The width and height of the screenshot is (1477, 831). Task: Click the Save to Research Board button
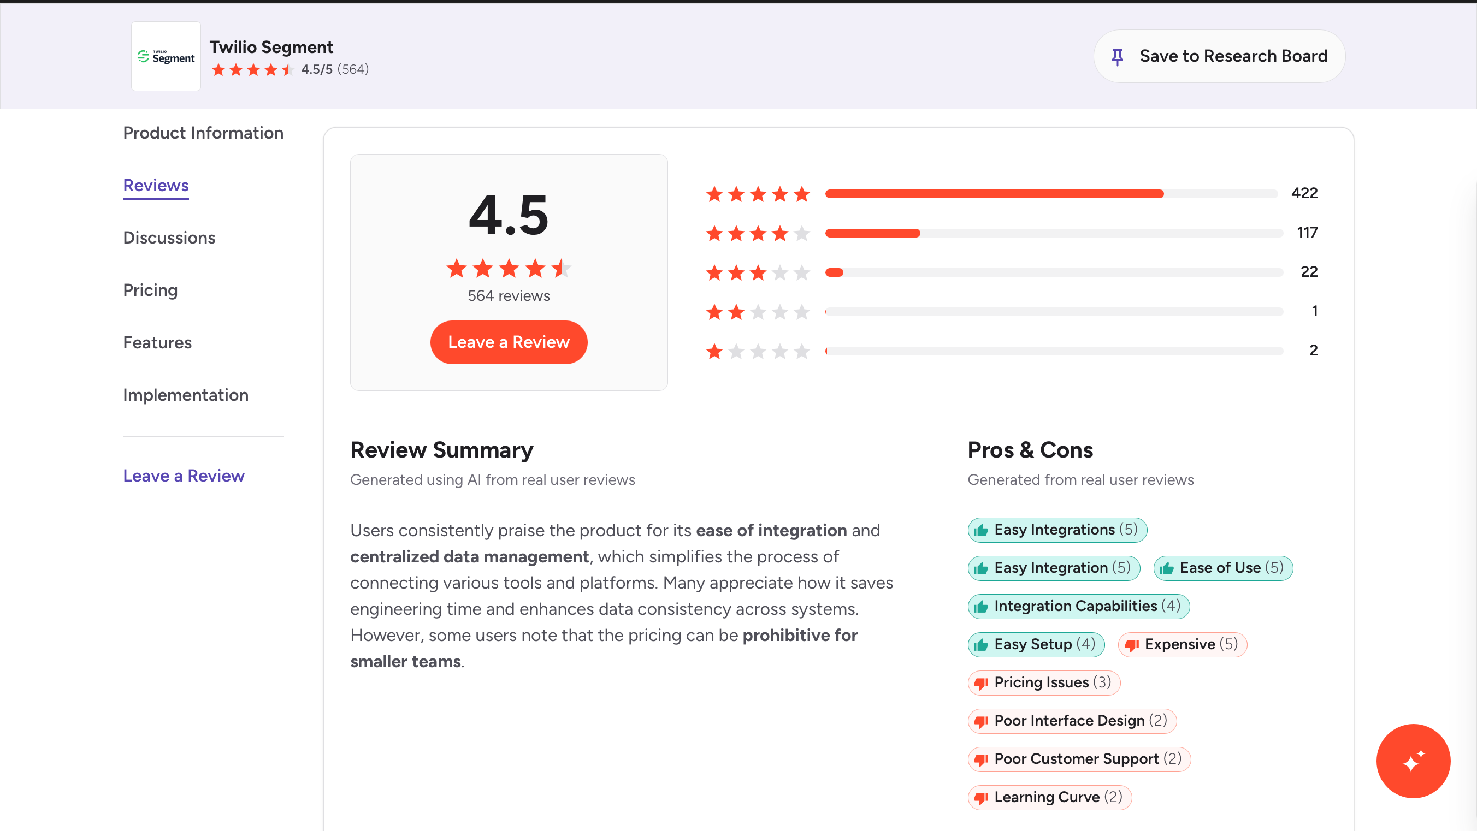(1219, 56)
